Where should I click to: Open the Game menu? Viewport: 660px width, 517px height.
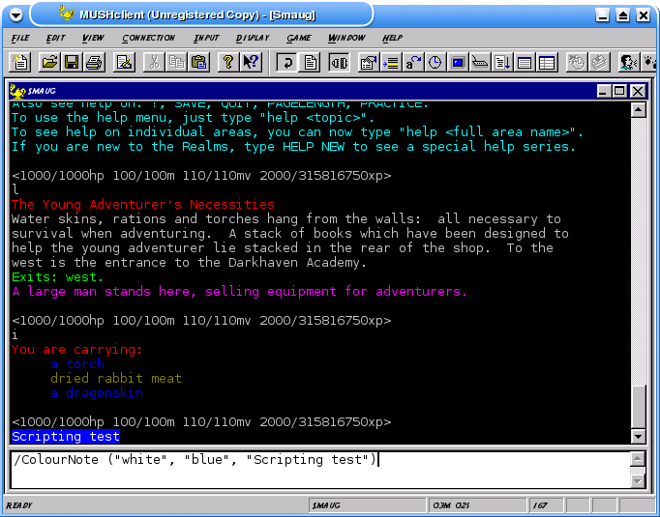[x=298, y=38]
